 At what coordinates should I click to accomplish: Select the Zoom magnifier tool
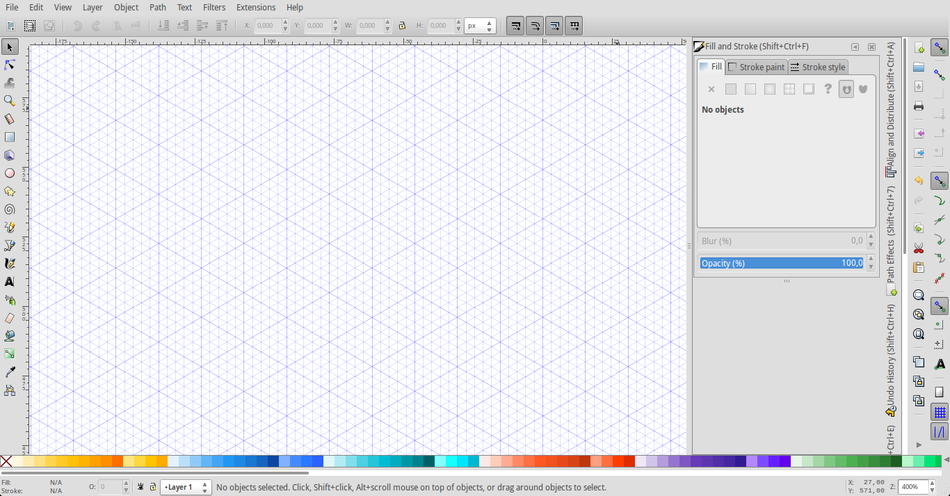(10, 101)
